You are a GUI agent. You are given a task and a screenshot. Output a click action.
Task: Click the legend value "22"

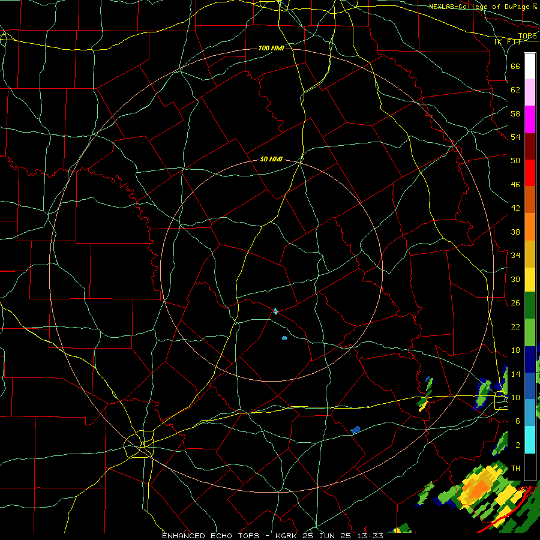[x=515, y=326]
